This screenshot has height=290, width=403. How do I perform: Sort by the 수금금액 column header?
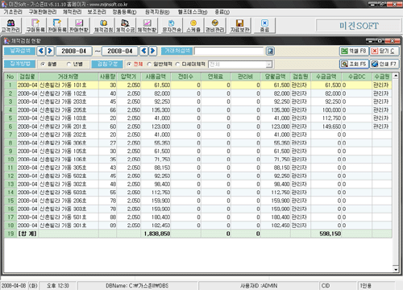pyautogui.click(x=326, y=77)
